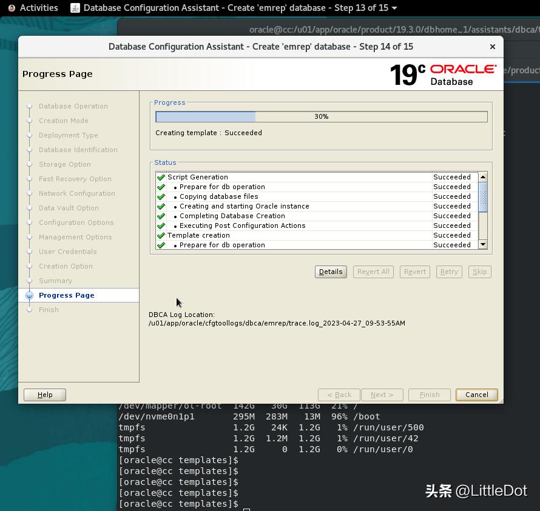540x511 pixels.
Task: Select the Fast Recovery Option step
Action: [x=75, y=179]
